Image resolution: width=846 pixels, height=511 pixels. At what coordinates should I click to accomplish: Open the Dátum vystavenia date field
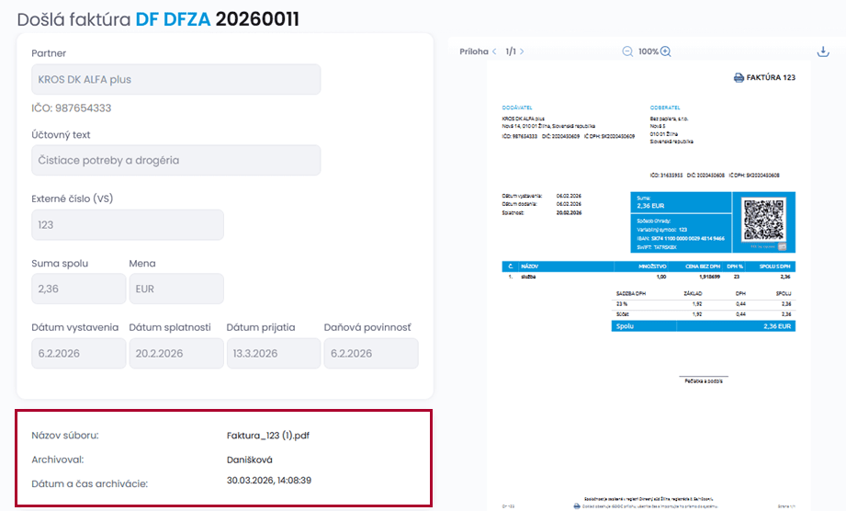78,353
